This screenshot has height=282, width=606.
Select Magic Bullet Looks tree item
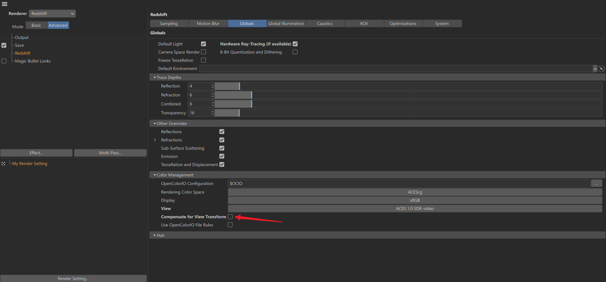point(33,61)
